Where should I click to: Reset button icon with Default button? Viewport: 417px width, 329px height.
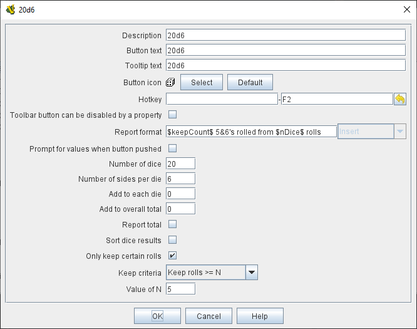pyautogui.click(x=250, y=82)
